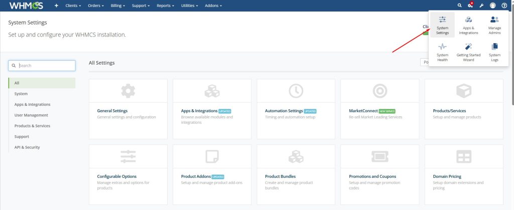The height and width of the screenshot is (210, 514).
Task: Open the General Settings link
Action: [x=112, y=111]
